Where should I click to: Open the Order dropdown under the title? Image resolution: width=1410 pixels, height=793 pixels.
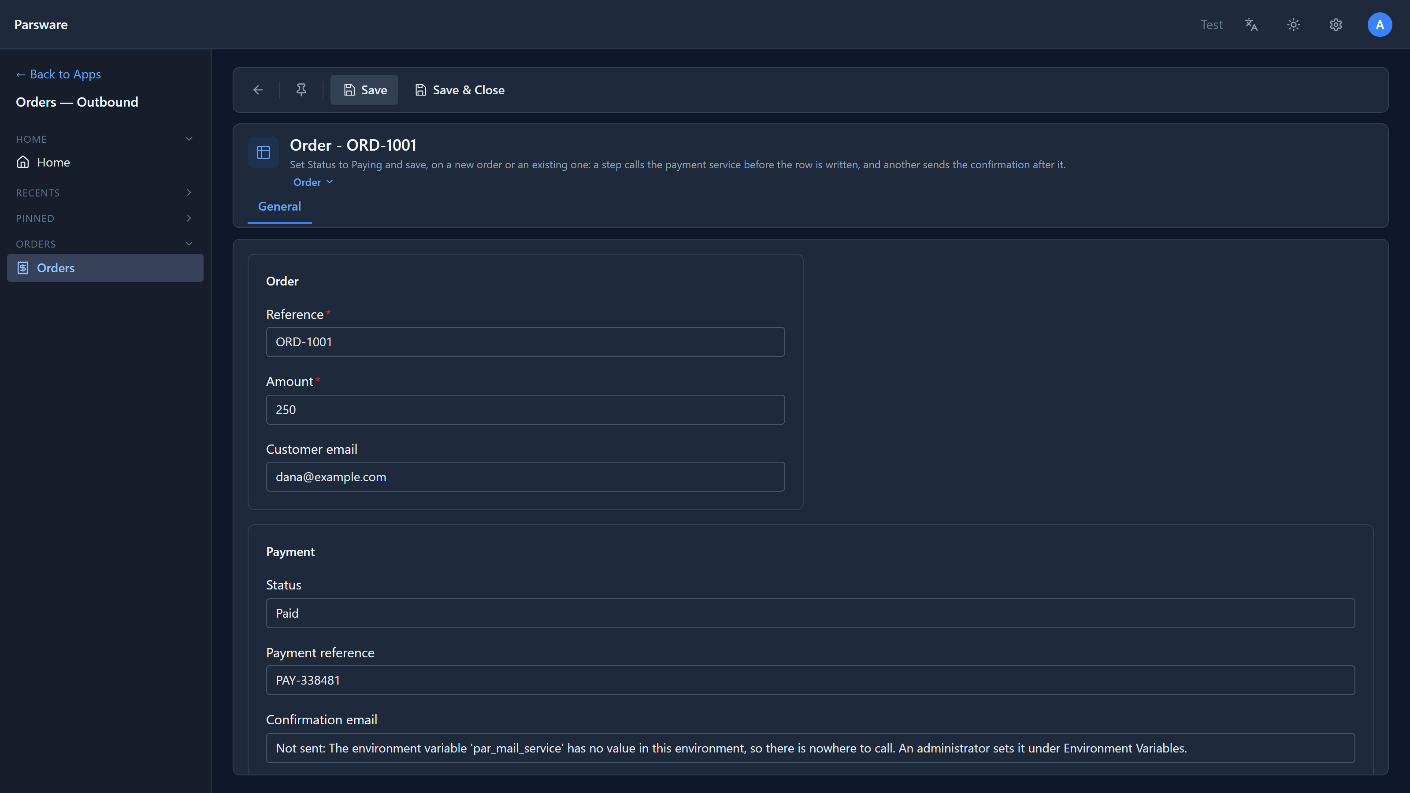pos(313,182)
